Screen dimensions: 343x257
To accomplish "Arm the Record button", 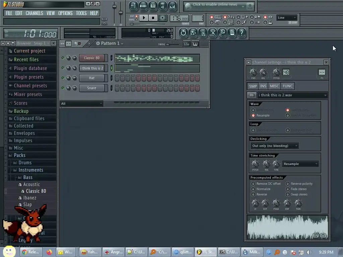I will pyautogui.click(x=162, y=18).
